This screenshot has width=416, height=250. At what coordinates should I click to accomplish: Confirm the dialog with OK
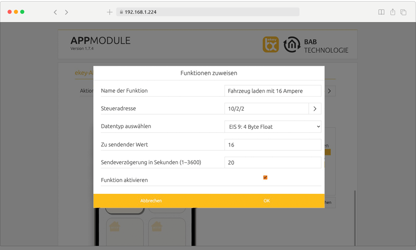coord(267,201)
